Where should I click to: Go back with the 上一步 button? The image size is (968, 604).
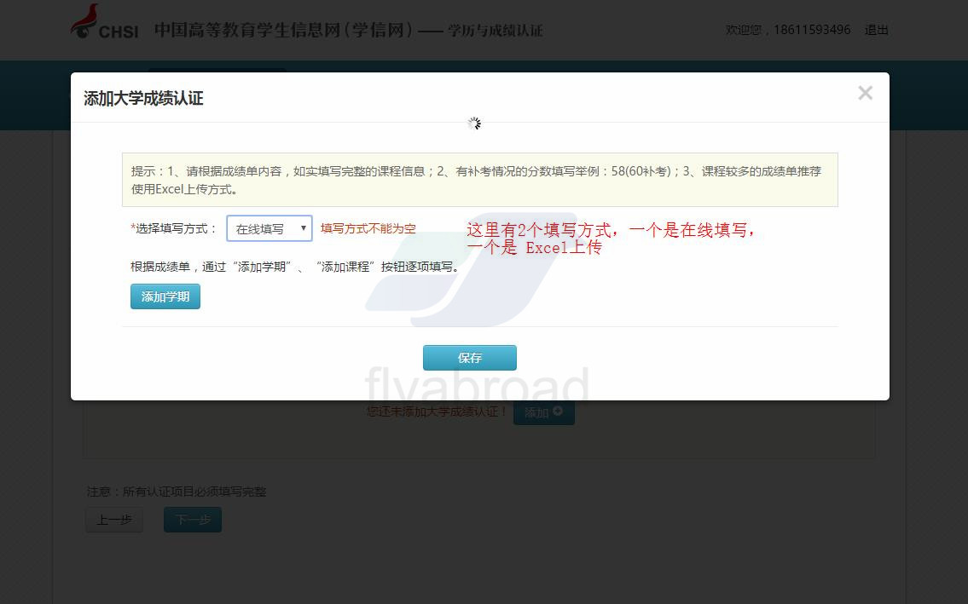coord(114,520)
